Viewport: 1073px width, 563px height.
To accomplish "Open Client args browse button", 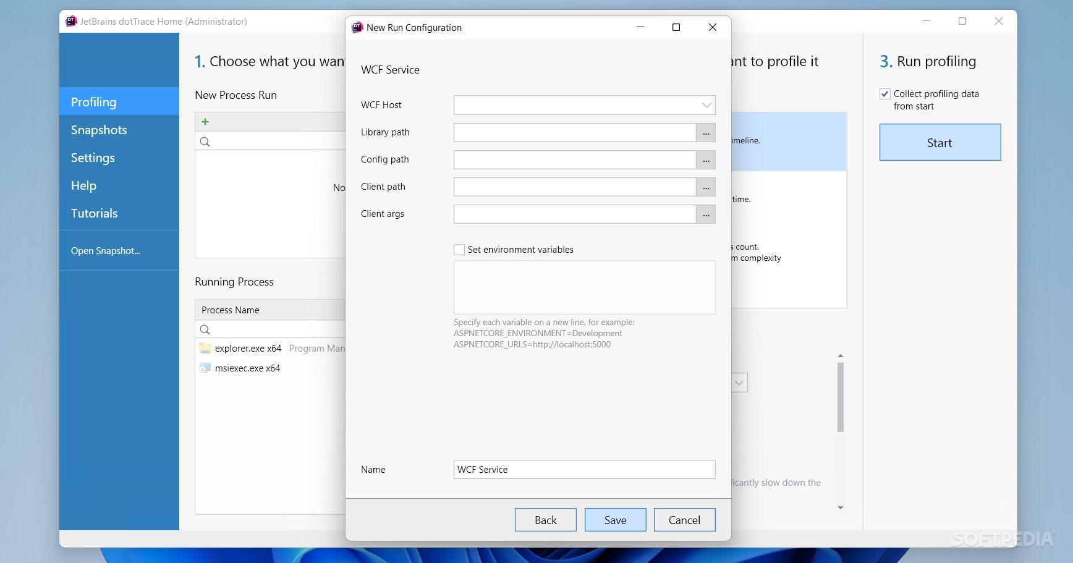I will pos(706,214).
